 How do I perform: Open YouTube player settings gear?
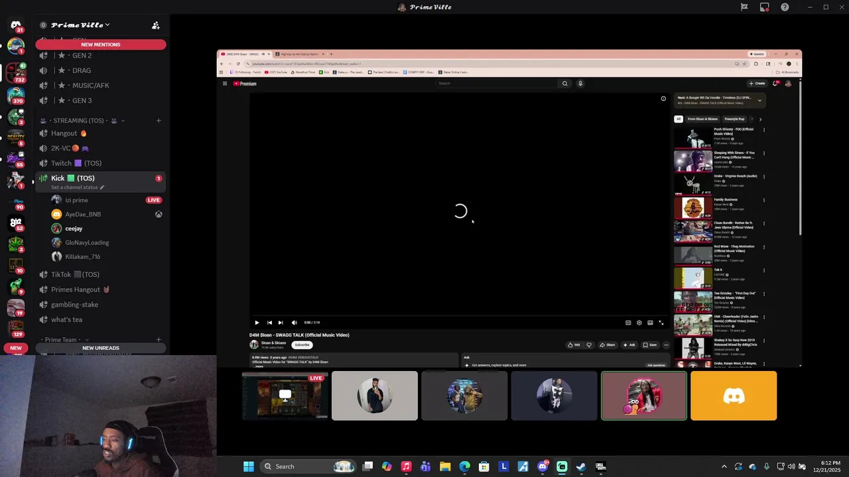pyautogui.click(x=639, y=323)
